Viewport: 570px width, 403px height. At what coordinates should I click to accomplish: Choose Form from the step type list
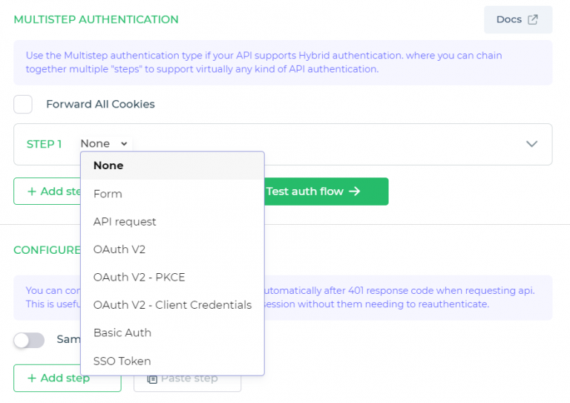[108, 194]
